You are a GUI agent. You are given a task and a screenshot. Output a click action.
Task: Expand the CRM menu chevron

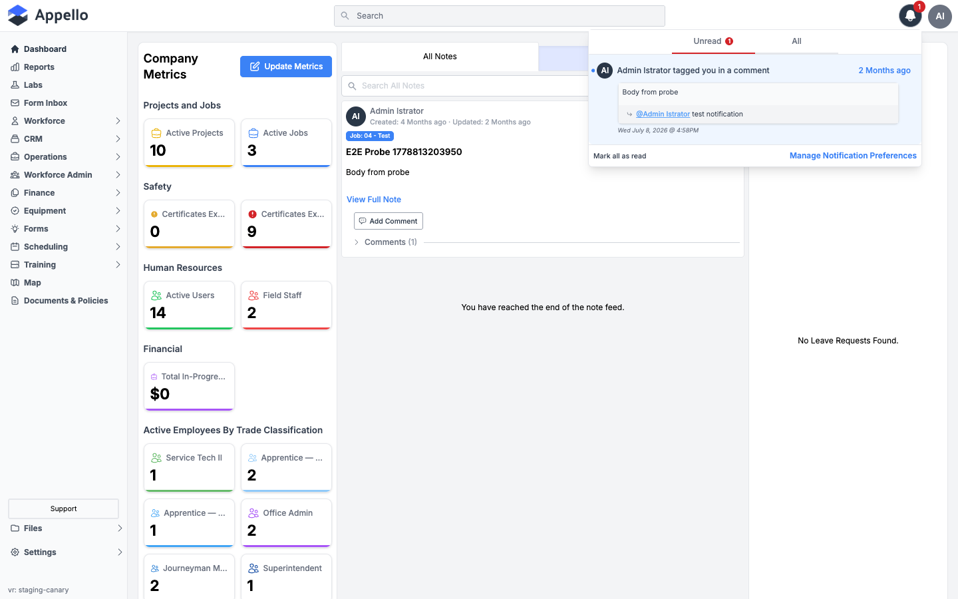coord(118,139)
